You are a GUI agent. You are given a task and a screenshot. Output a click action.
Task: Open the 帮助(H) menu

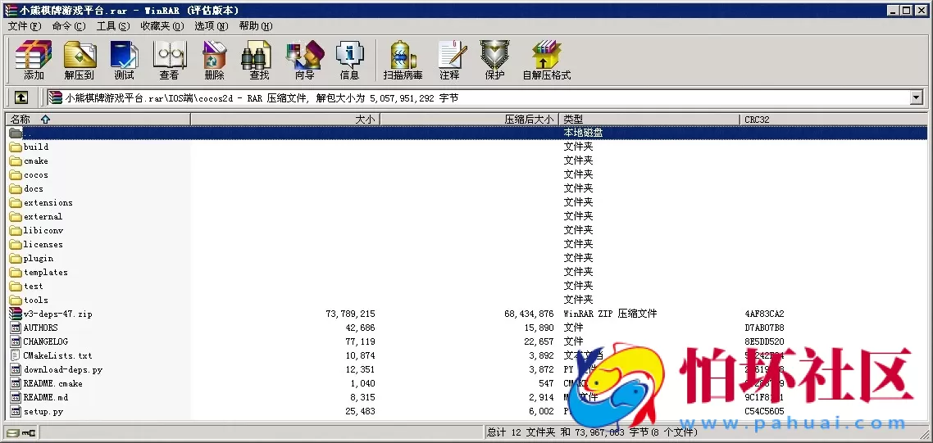[256, 26]
